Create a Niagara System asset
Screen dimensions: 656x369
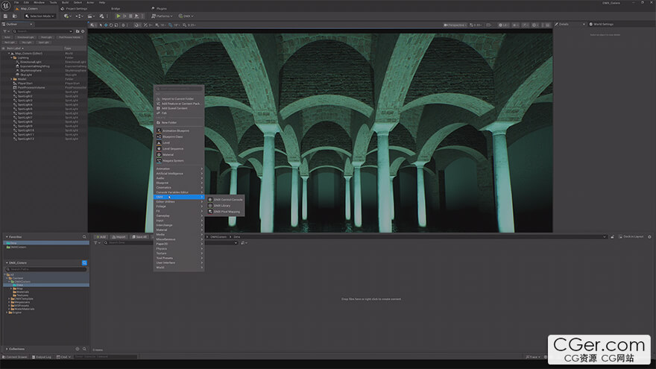173,161
